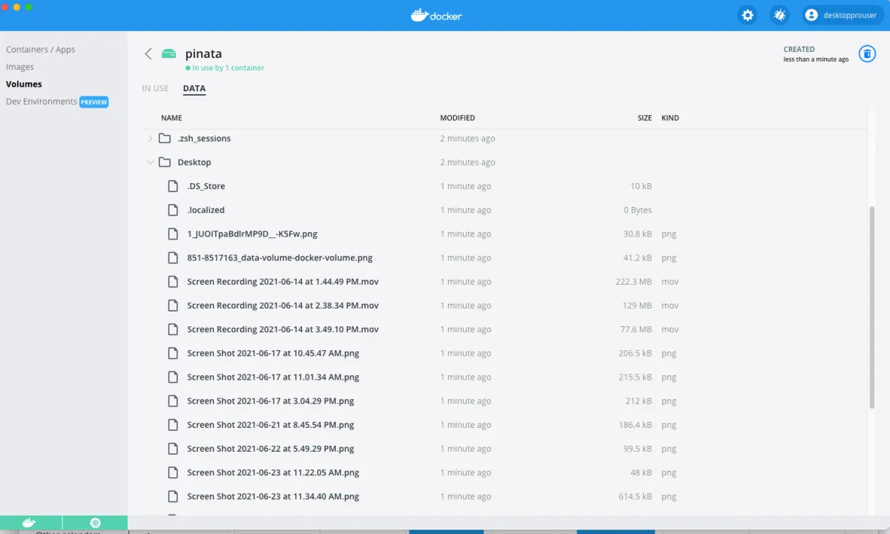
Task: Click the 222.3 MB size value
Action: point(634,282)
